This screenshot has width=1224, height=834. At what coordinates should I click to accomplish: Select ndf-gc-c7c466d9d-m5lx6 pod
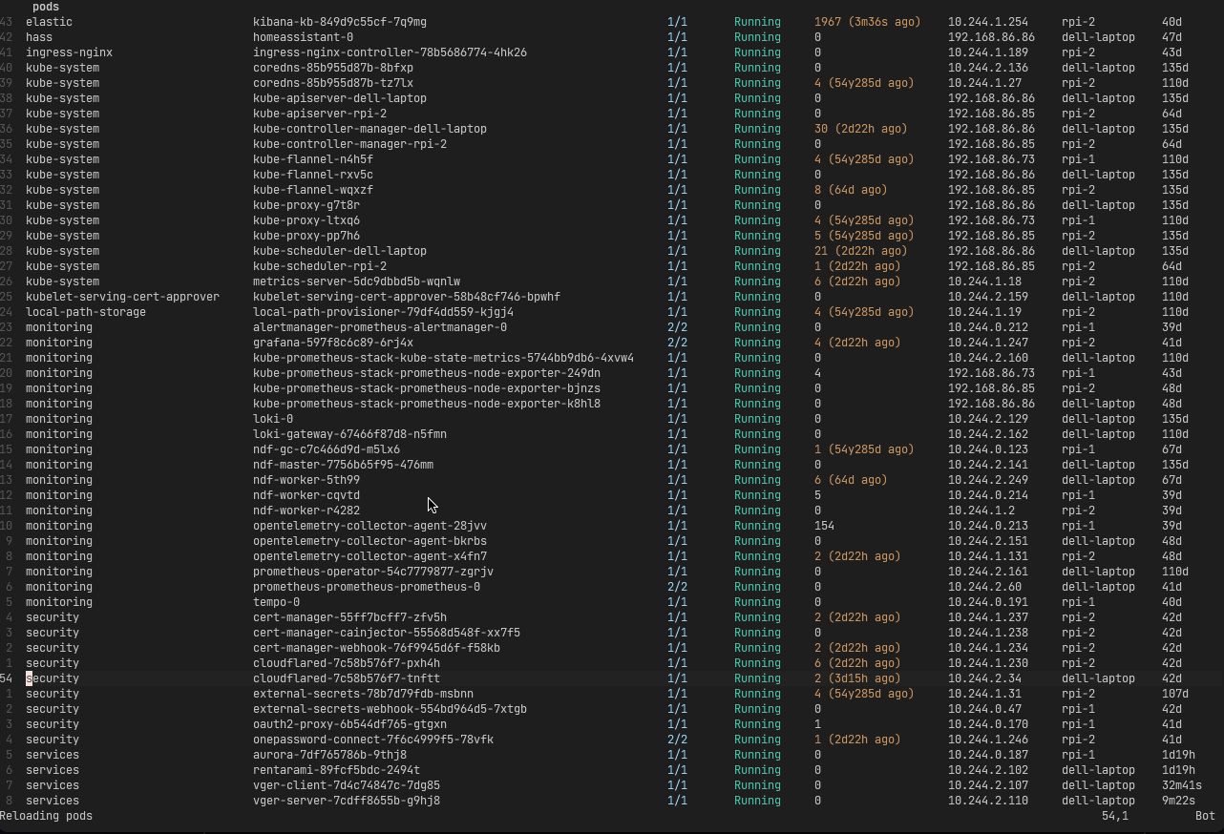click(327, 449)
